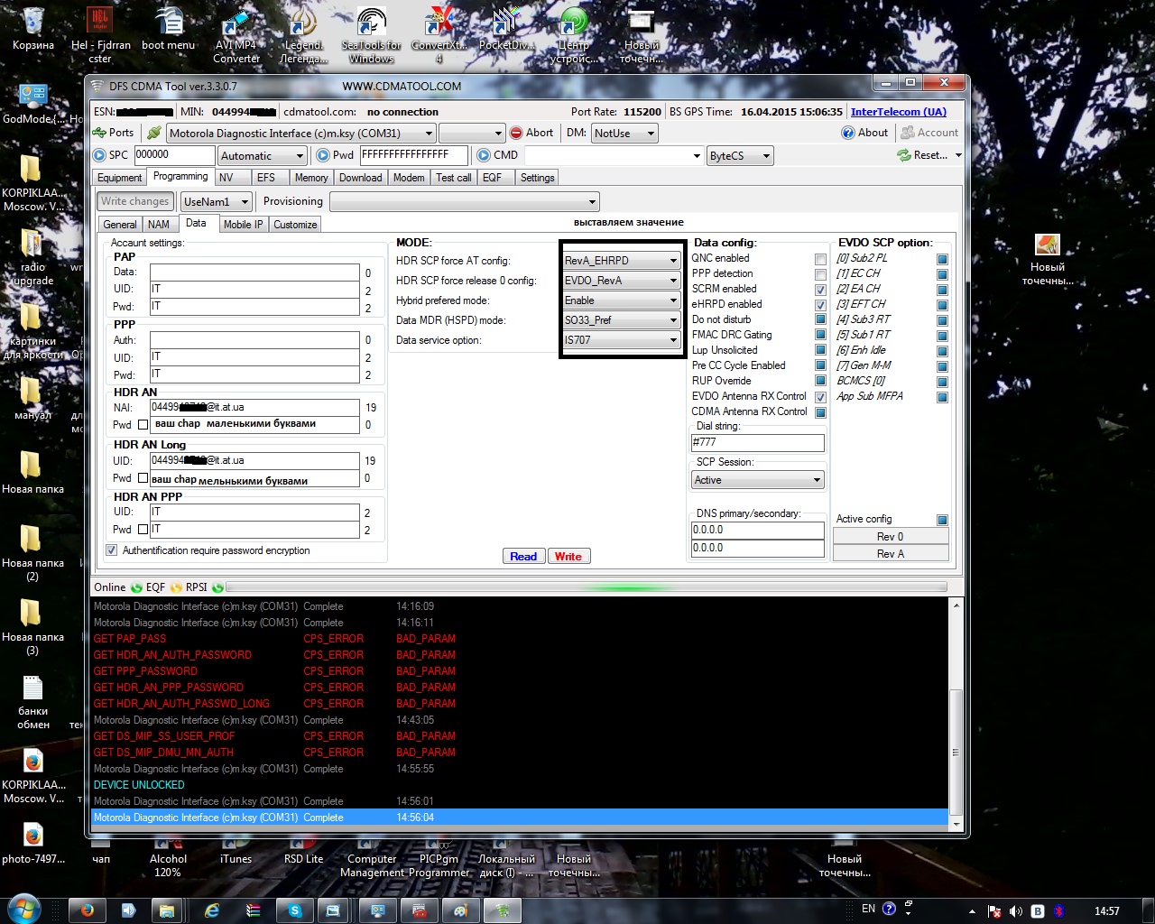The height and width of the screenshot is (924, 1155).
Task: Click the green connect plug icon
Action: (154, 133)
